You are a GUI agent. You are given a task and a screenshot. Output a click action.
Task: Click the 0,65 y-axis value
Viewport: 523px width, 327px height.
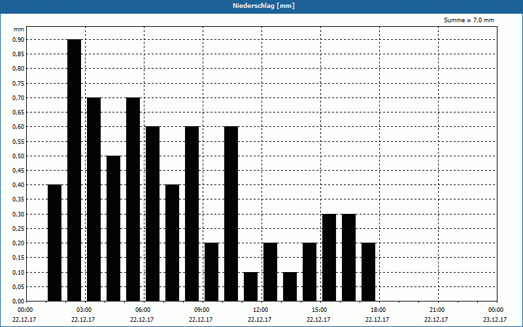point(18,112)
